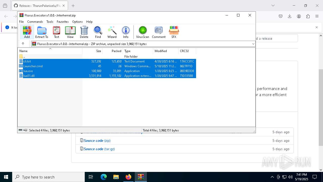Click the SFX toolbar icon
The height and width of the screenshot is (182, 323).
(174, 32)
